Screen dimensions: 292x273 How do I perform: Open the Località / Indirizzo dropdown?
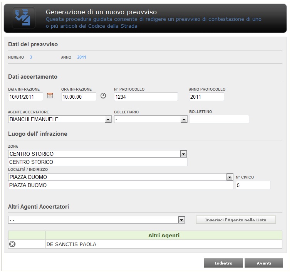tap(230, 177)
